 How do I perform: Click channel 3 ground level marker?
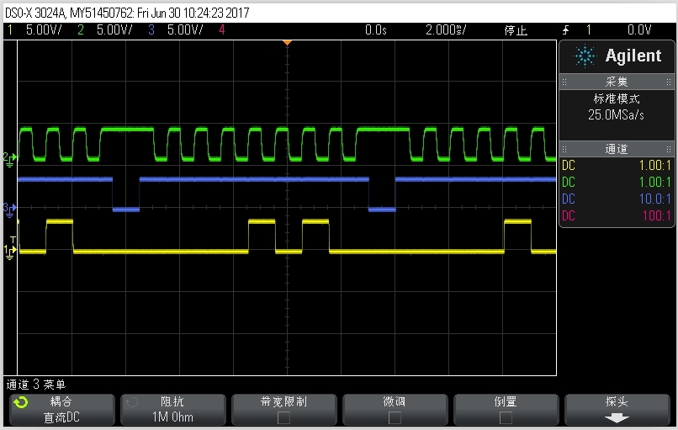(x=9, y=210)
